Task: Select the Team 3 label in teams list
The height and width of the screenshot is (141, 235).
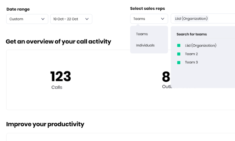Action: (x=191, y=62)
